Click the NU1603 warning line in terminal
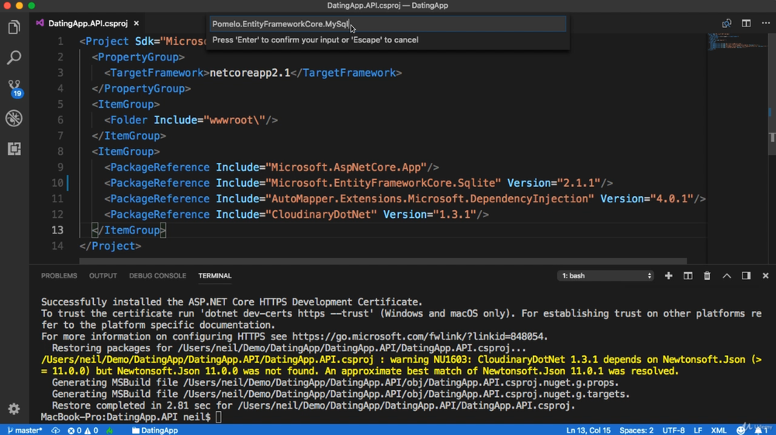This screenshot has width=776, height=435. pos(401,364)
